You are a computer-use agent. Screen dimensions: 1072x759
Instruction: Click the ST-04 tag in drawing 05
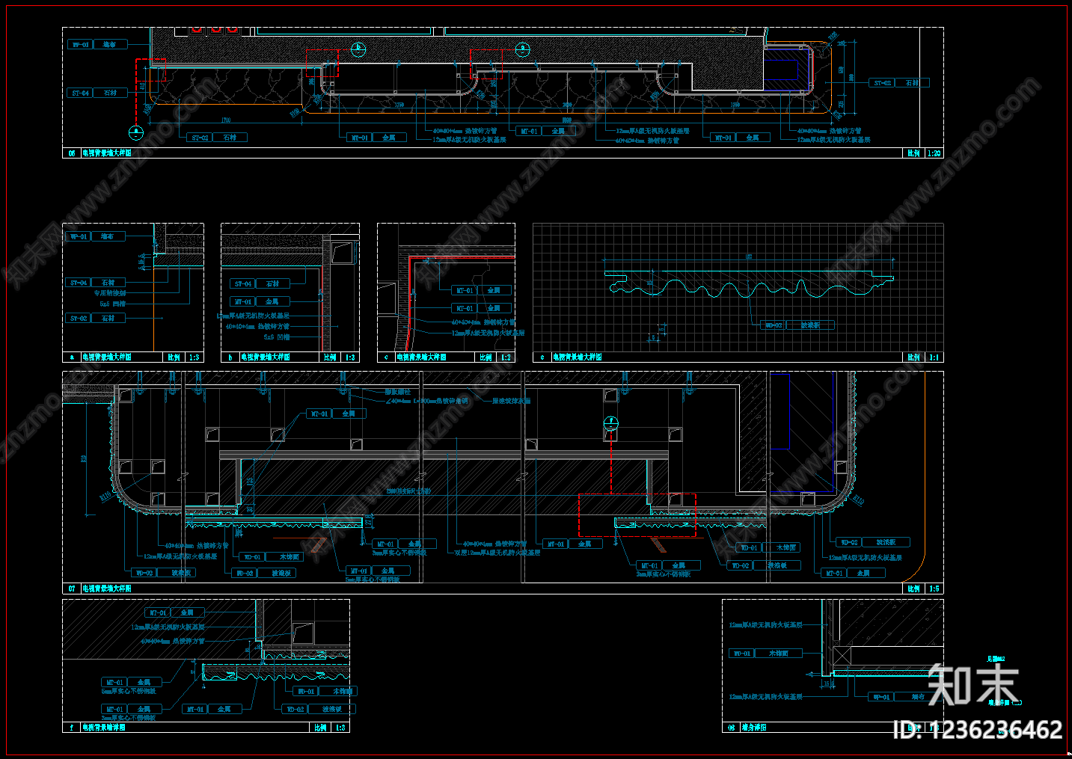80,93
